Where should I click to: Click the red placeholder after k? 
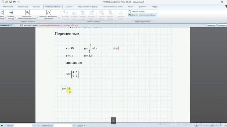click(x=118, y=48)
